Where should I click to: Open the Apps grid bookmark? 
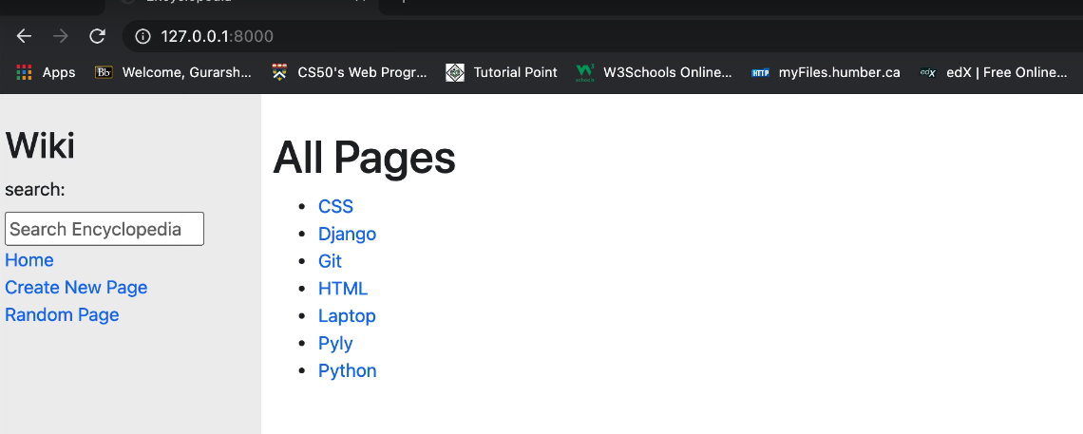pos(46,72)
